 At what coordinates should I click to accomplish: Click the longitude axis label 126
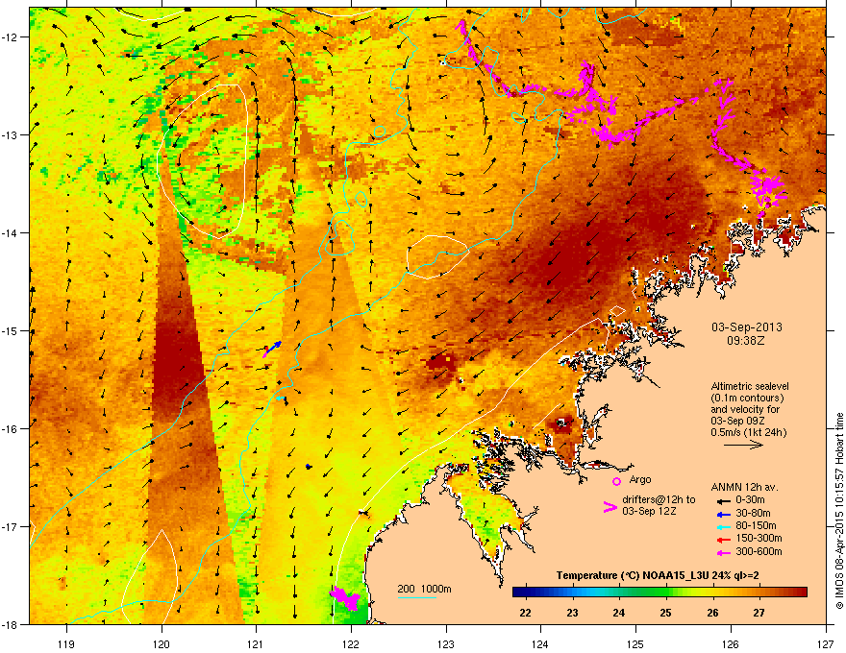coord(731,643)
